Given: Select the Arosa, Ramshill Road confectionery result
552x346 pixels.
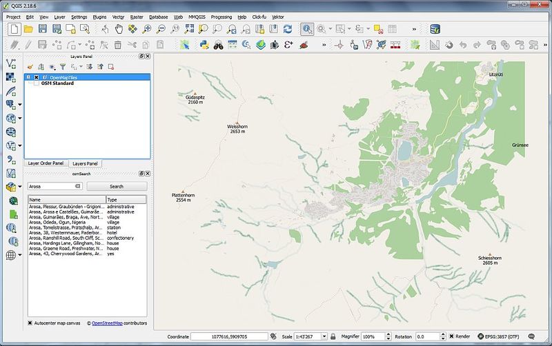Looking at the screenshot, I should point(87,238).
